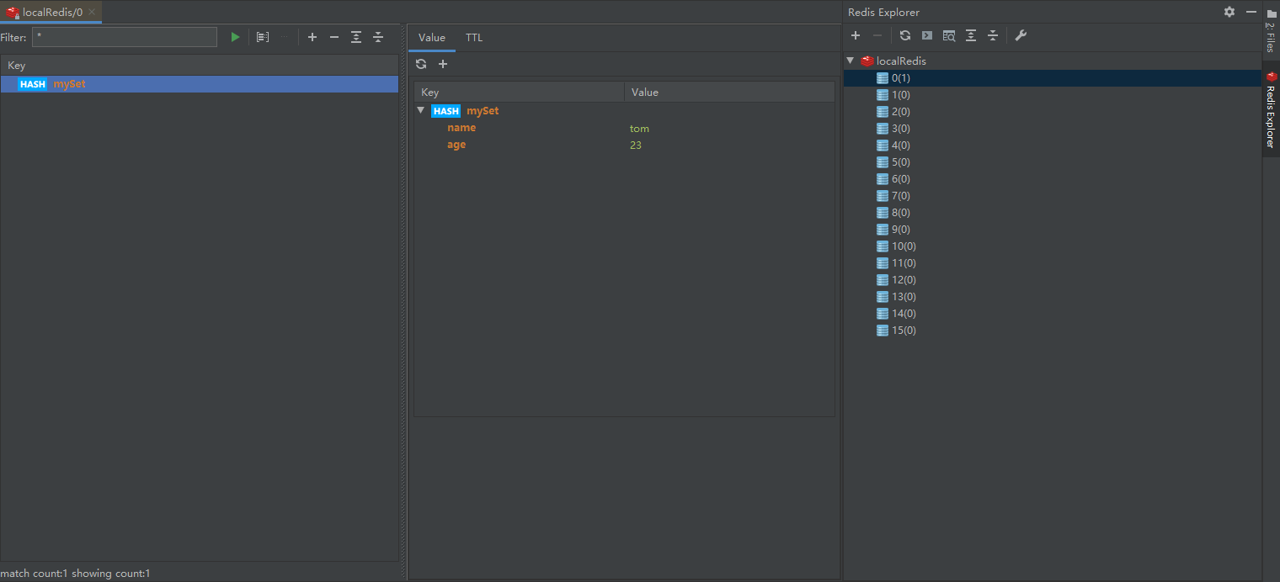The height and width of the screenshot is (582, 1280).
Task: Refresh the value panel for mySet
Action: coord(421,64)
